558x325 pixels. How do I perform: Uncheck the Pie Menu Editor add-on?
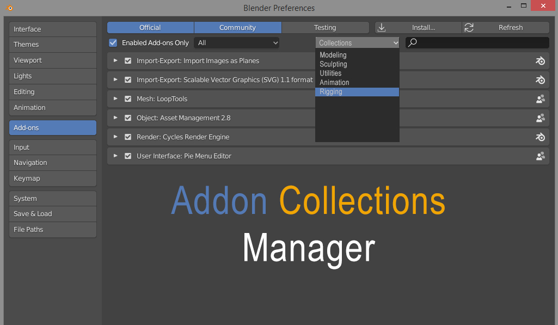[x=128, y=156]
